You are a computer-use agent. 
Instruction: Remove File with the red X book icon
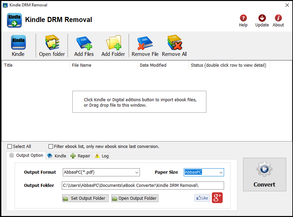(x=145, y=46)
